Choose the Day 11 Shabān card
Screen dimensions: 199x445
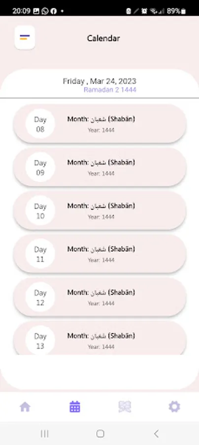(x=100, y=254)
